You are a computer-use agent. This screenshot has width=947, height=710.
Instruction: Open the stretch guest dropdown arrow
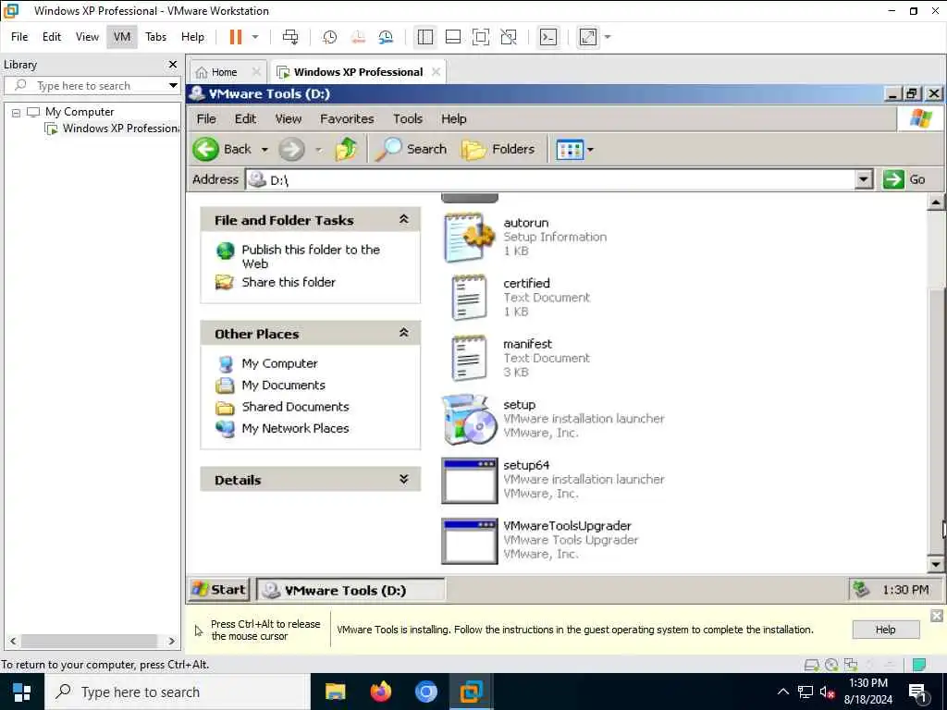tap(608, 37)
